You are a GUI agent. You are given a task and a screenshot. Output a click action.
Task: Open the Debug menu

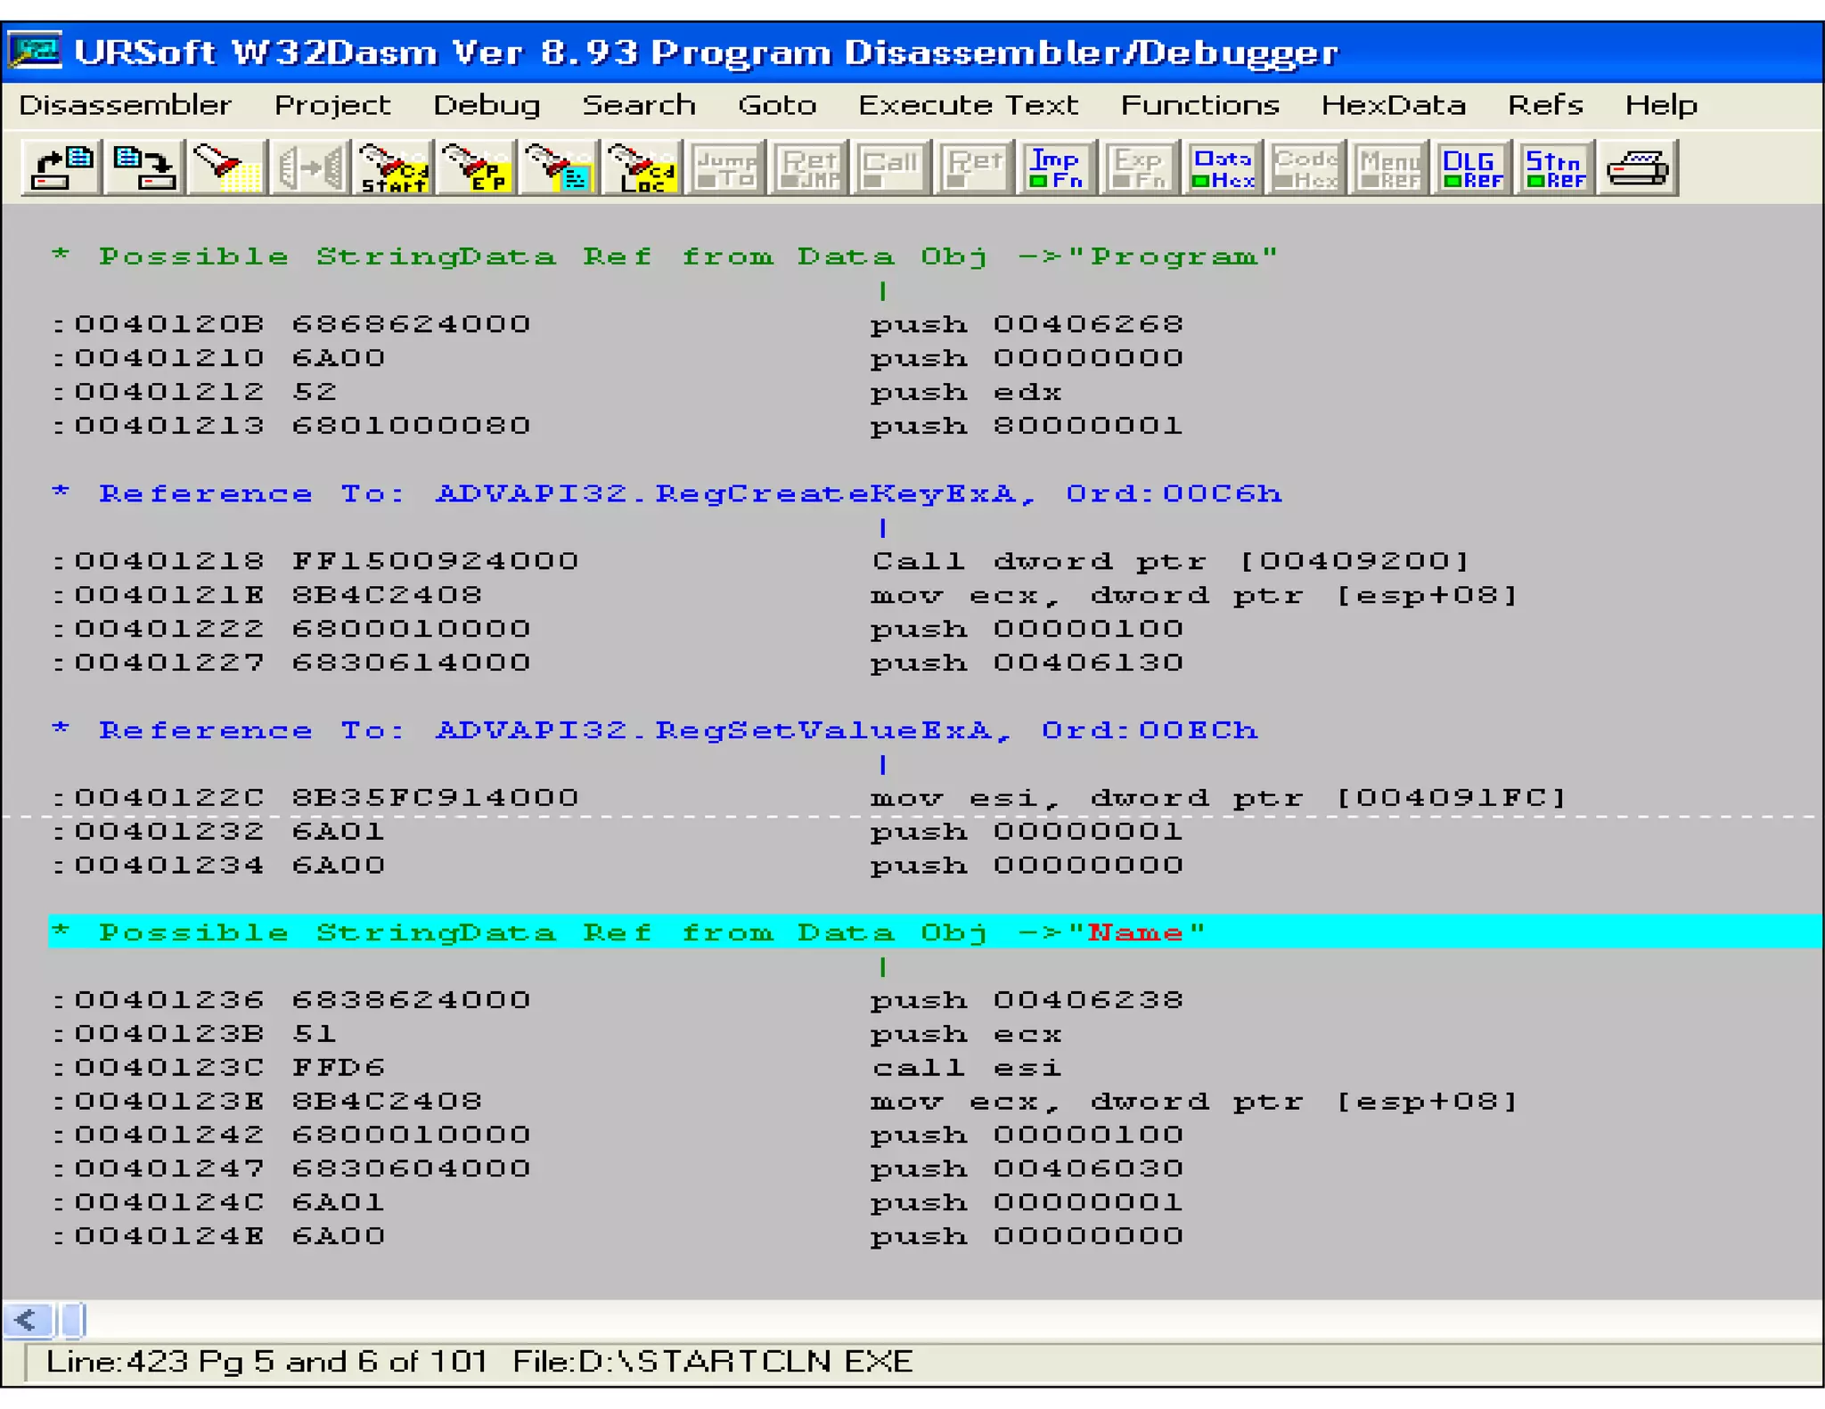coord(487,105)
